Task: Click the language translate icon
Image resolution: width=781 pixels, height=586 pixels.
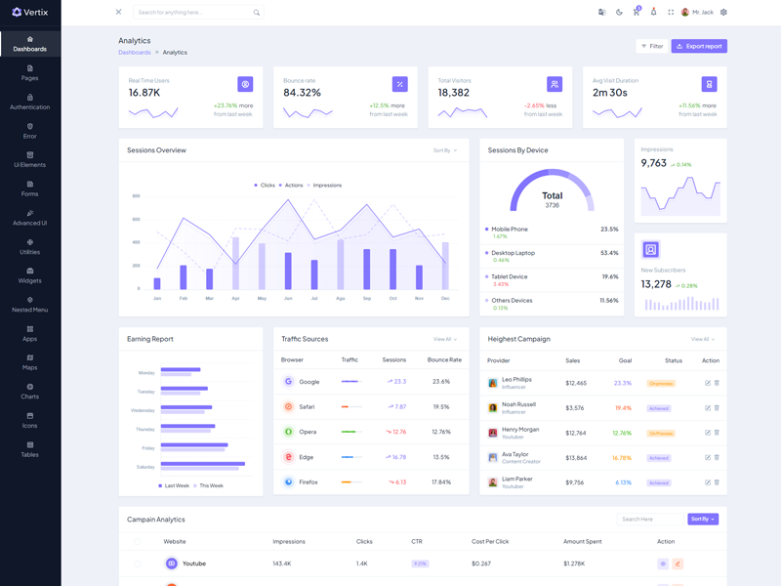Action: (601, 13)
